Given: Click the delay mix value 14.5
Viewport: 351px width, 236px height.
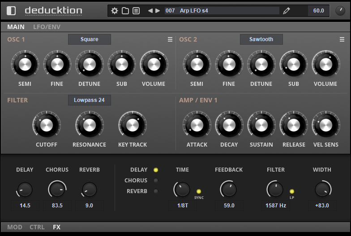Looking at the screenshot, I should tap(25, 206).
